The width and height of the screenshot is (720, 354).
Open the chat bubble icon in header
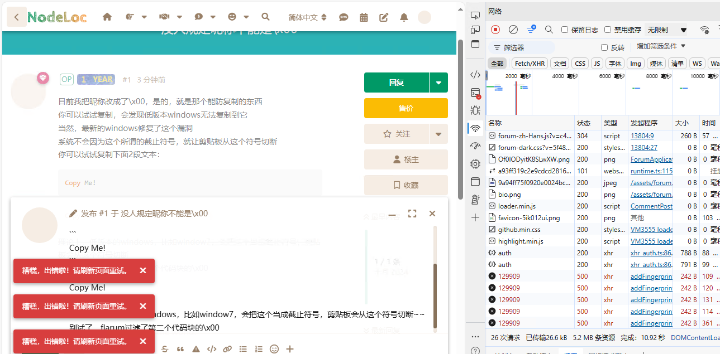(344, 17)
